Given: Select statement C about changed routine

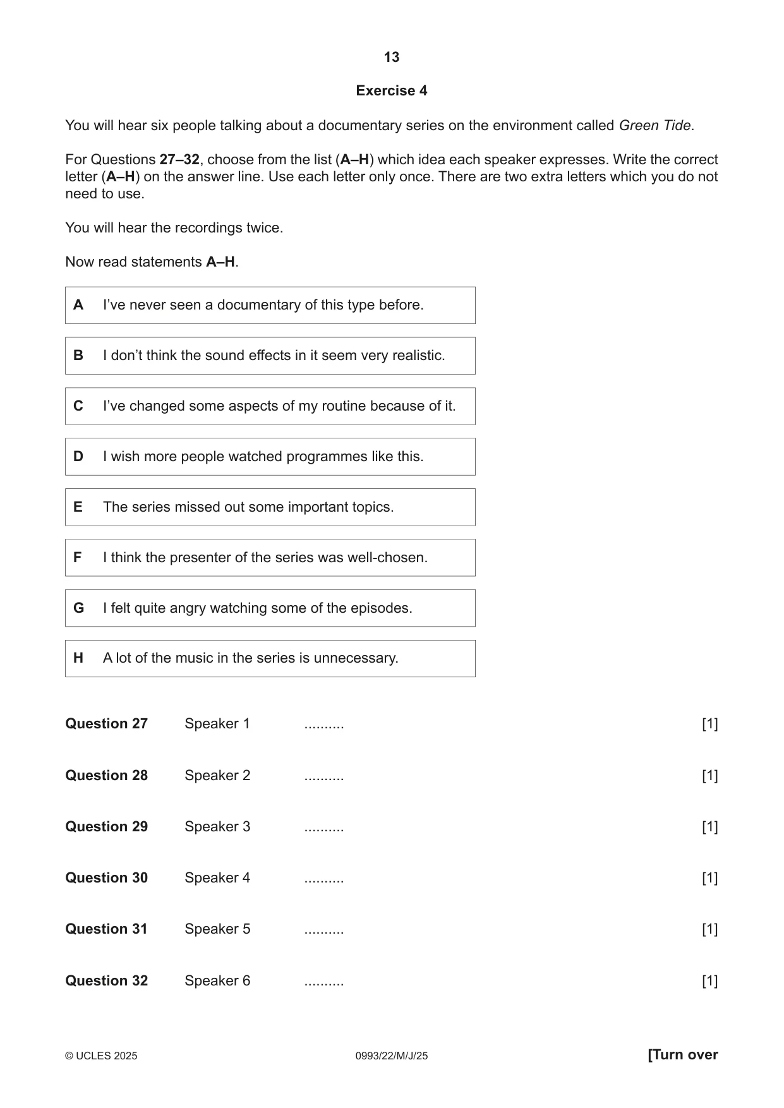Looking at the screenshot, I should 270,406.
